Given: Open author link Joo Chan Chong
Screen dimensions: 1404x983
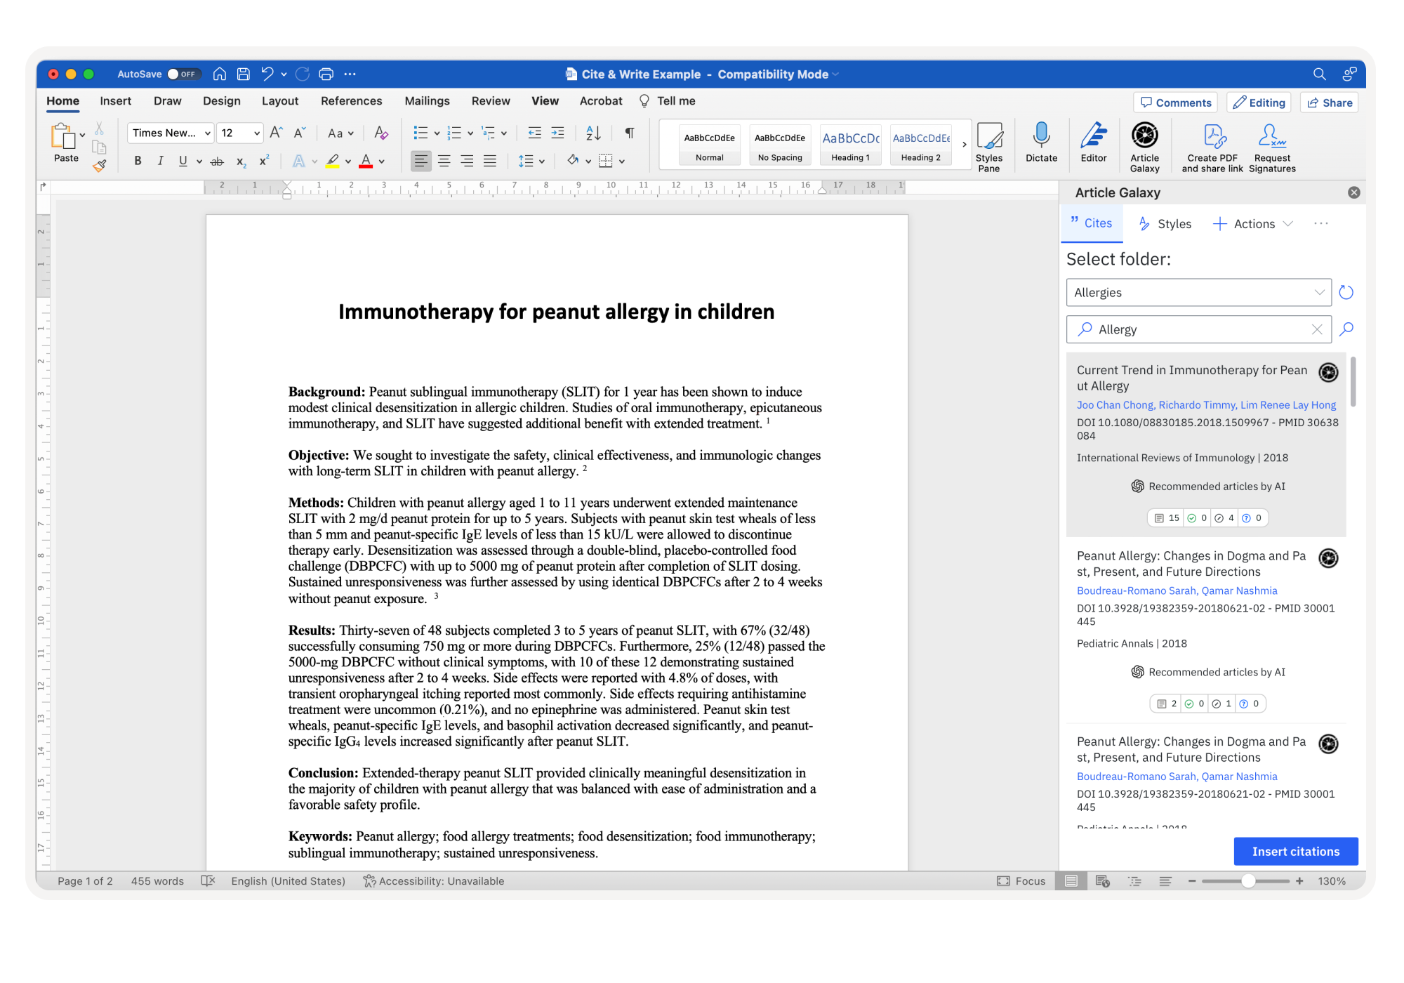Looking at the screenshot, I should pyautogui.click(x=1115, y=404).
